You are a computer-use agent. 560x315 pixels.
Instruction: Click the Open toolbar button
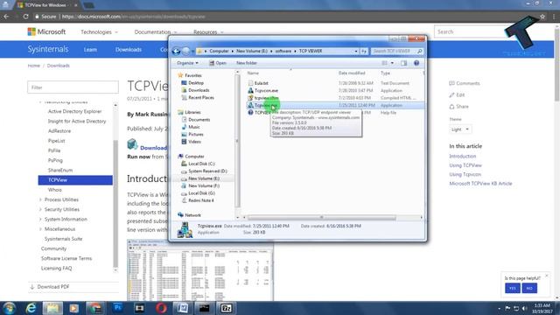pyautogui.click(x=218, y=63)
